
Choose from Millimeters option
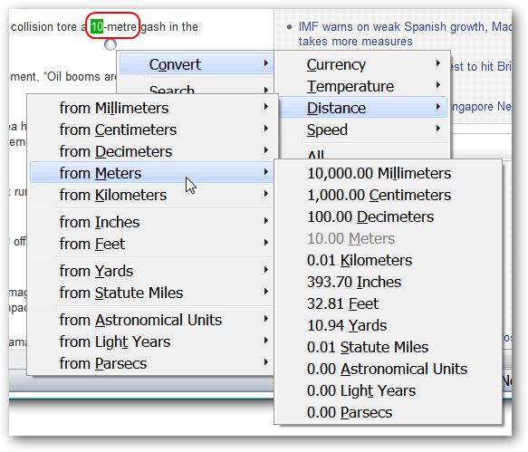[x=152, y=108]
